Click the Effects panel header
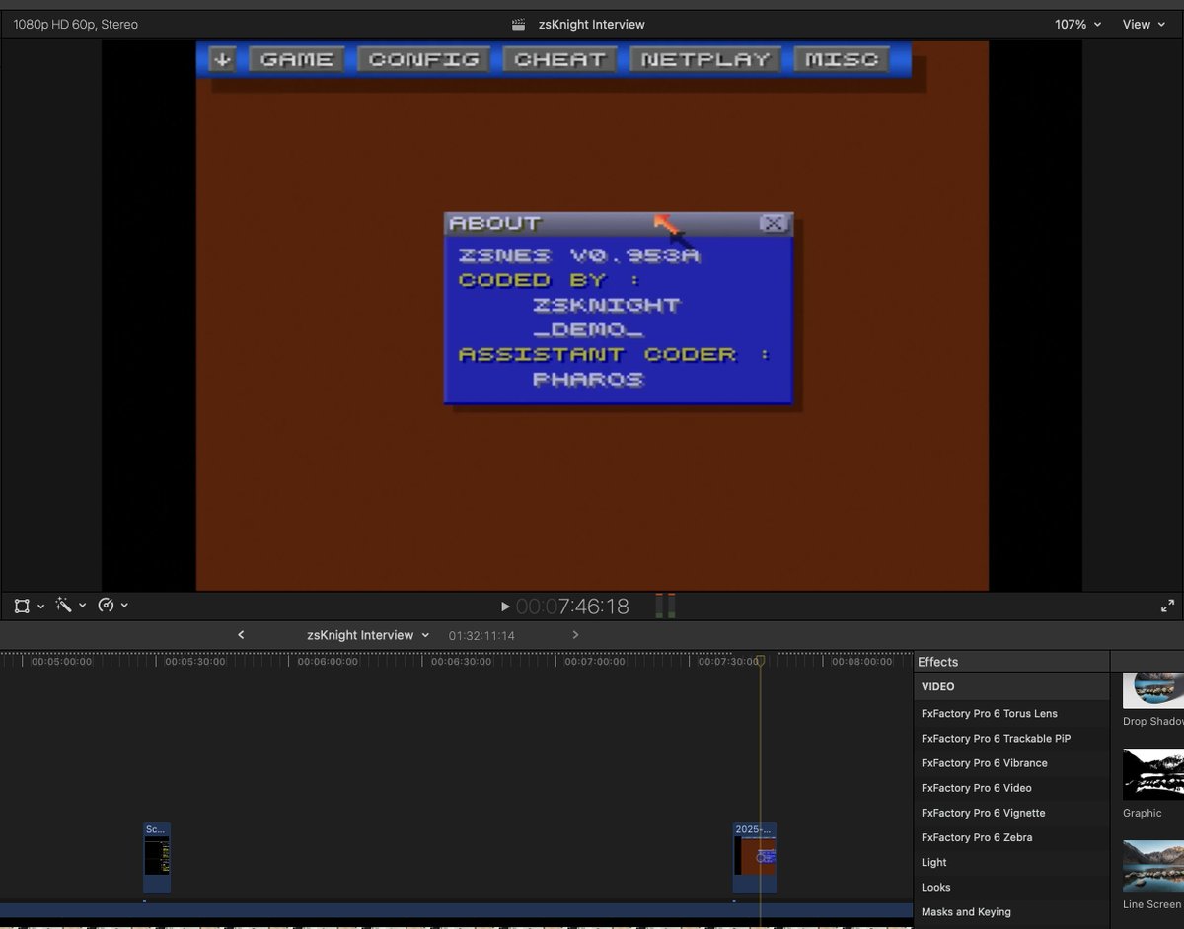1184x929 pixels. pos(938,662)
